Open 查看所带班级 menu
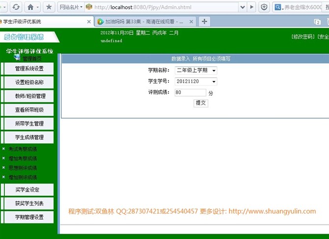The width and height of the screenshot is (329, 239). coord(29,110)
